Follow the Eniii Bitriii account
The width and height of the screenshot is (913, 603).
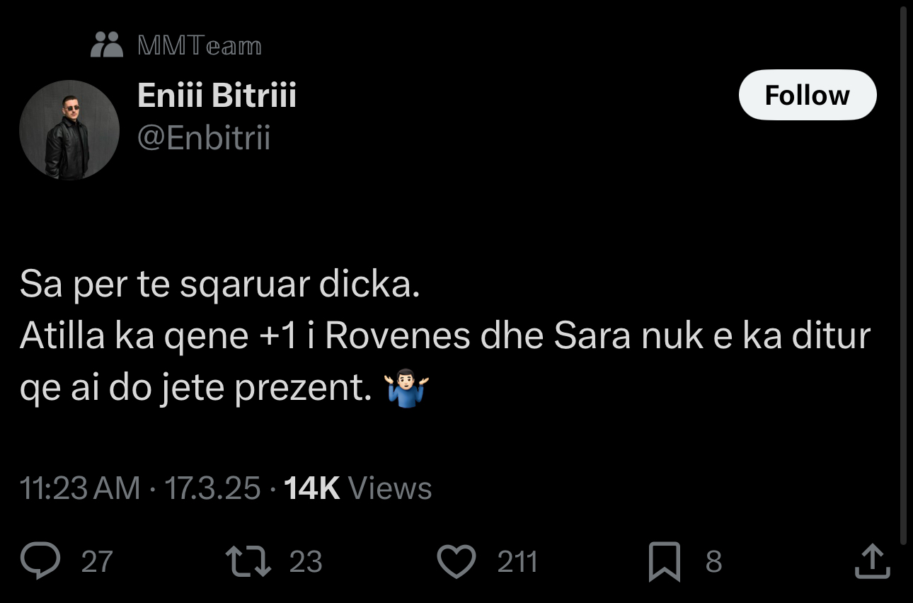click(807, 95)
